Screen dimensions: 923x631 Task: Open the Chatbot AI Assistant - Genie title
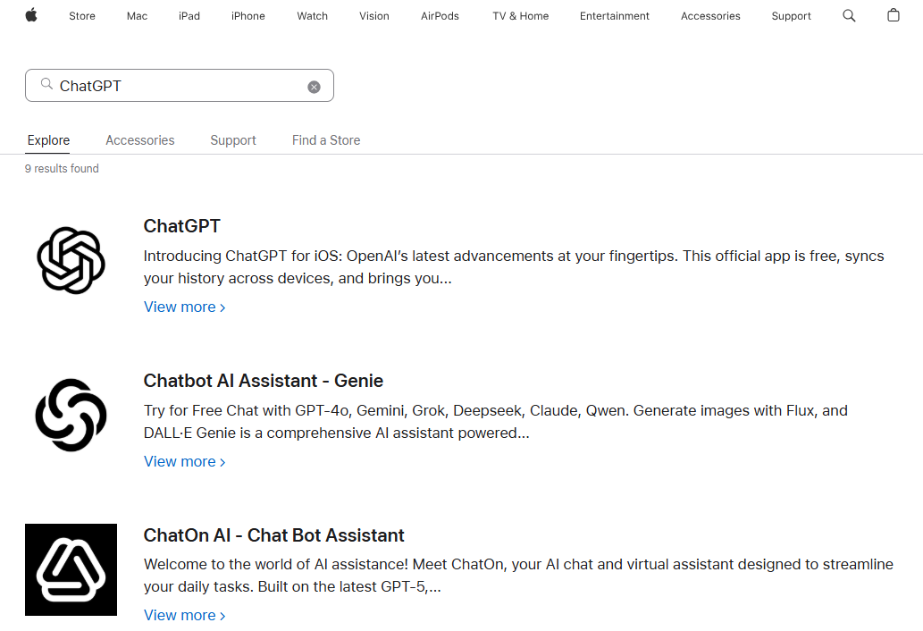coord(263,381)
